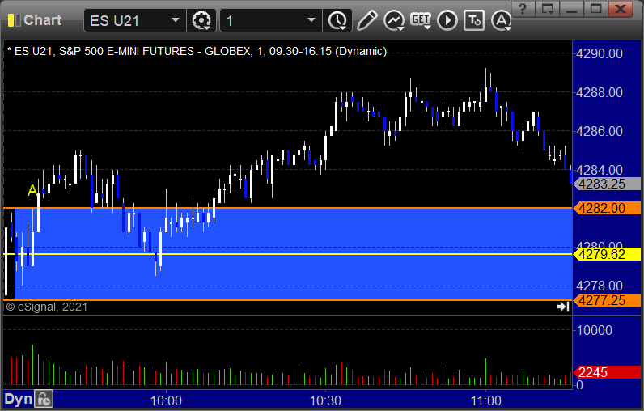Screen dimensions: 644x411
Task: Open the studies chart-line menu
Action: tap(394, 20)
